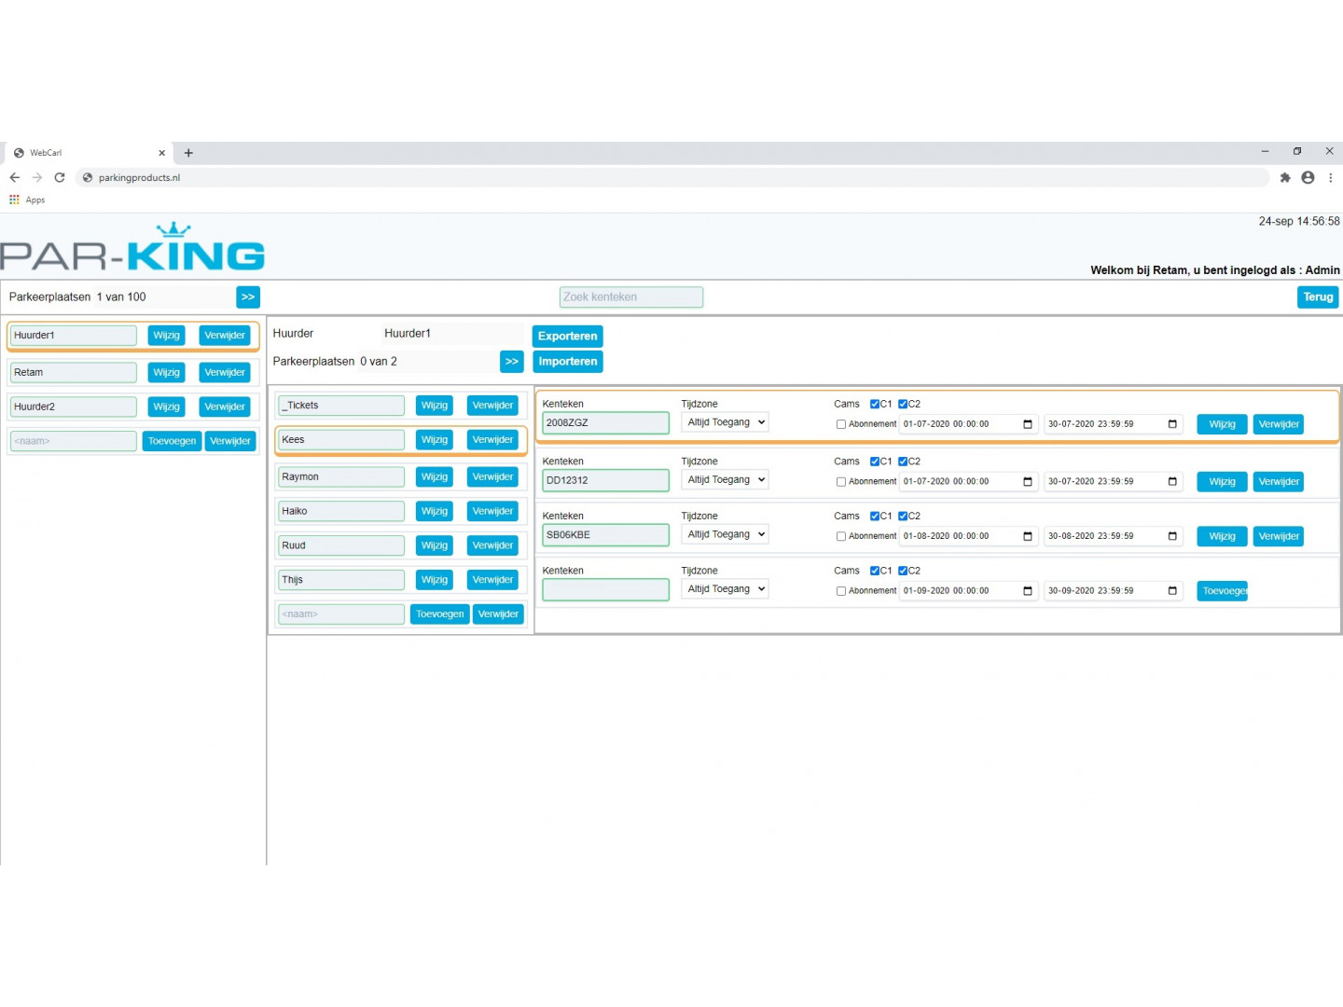Select the WebCarl browser tab
Screen dimensions: 1343x1007
click(84, 153)
